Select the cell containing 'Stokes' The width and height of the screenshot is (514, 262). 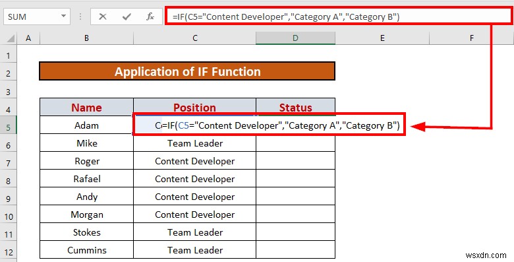click(x=86, y=232)
